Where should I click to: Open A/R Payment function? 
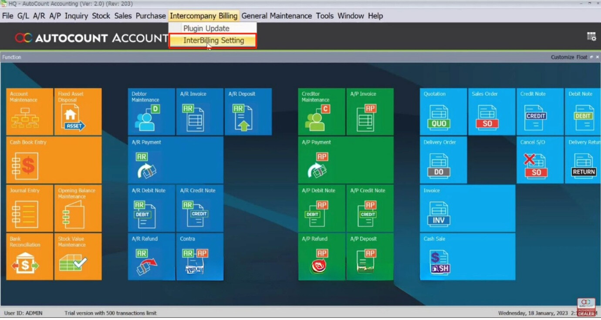[x=176, y=160]
